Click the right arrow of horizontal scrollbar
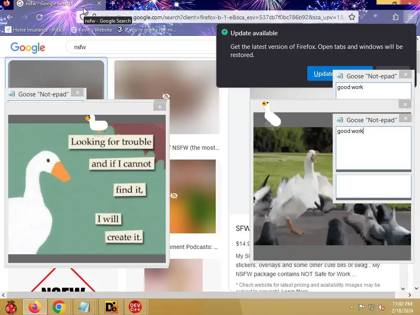The width and height of the screenshot is (420, 315). [410, 295]
